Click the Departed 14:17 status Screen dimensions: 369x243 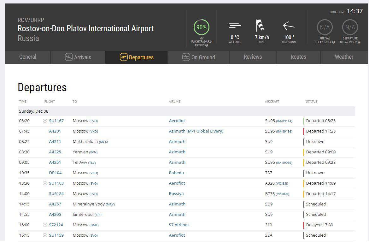tap(321, 193)
